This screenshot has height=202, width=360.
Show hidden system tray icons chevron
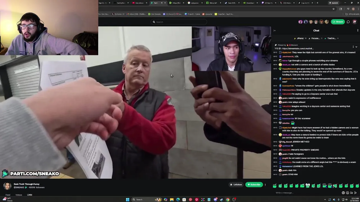point(325,199)
